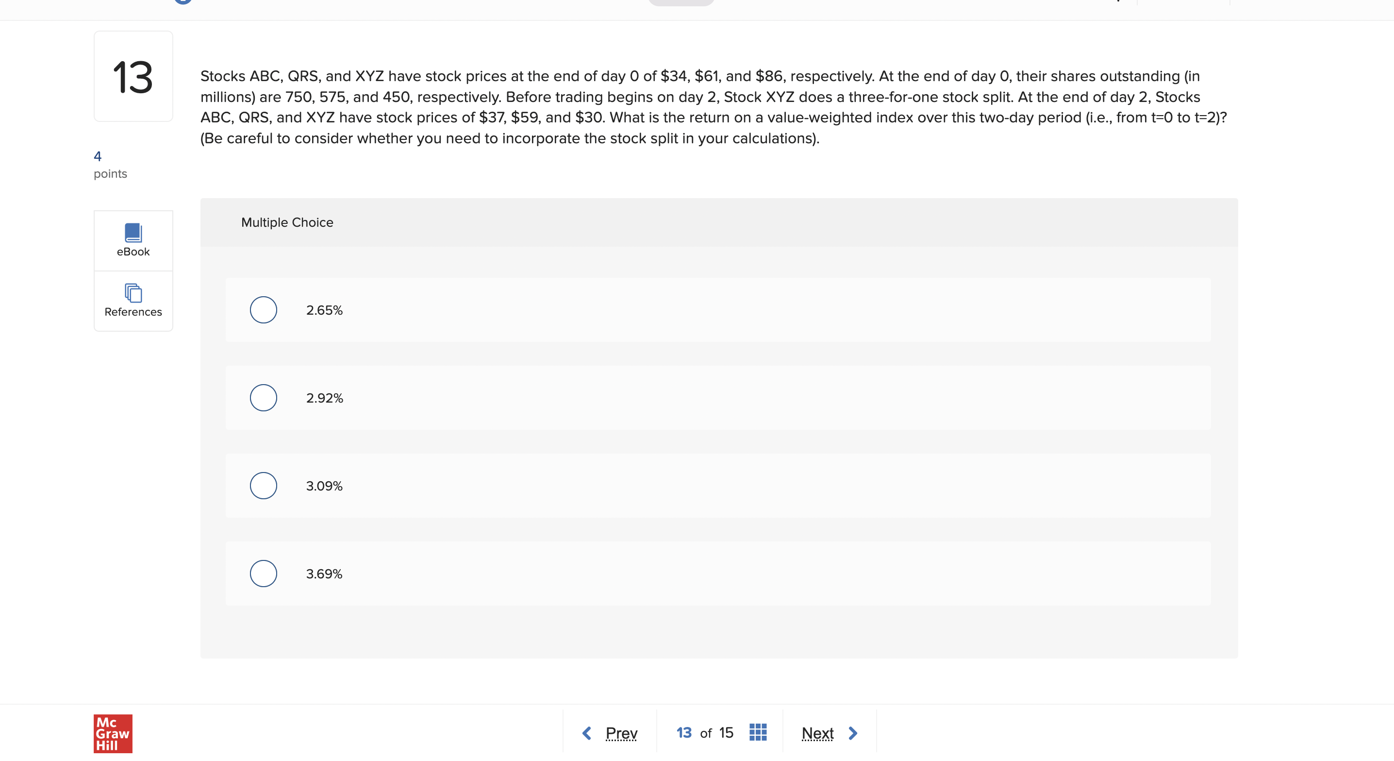This screenshot has width=1394, height=761.
Task: Select the 3.09% answer option
Action: click(x=263, y=485)
